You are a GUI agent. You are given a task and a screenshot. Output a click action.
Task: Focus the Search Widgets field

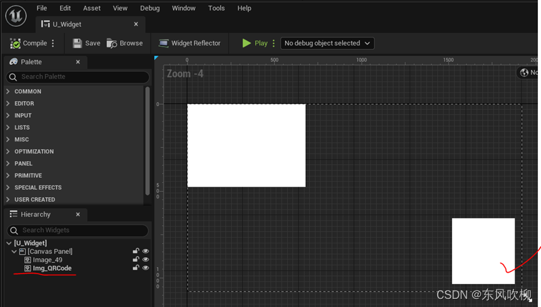click(78, 230)
